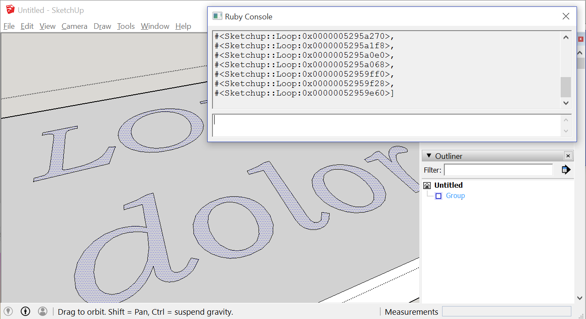Open the Edit menu
586x319 pixels.
click(x=27, y=26)
